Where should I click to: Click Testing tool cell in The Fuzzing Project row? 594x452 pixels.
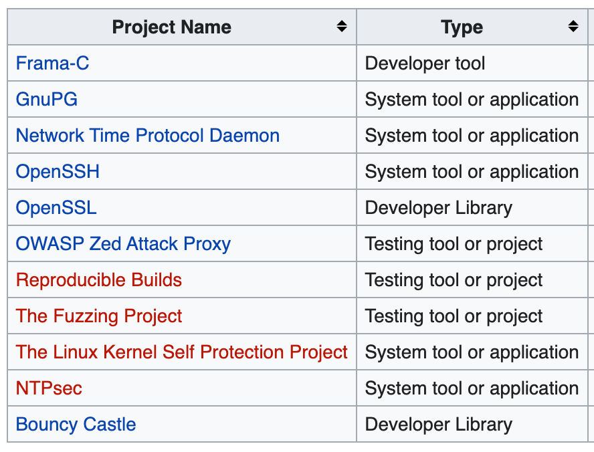[472, 316]
